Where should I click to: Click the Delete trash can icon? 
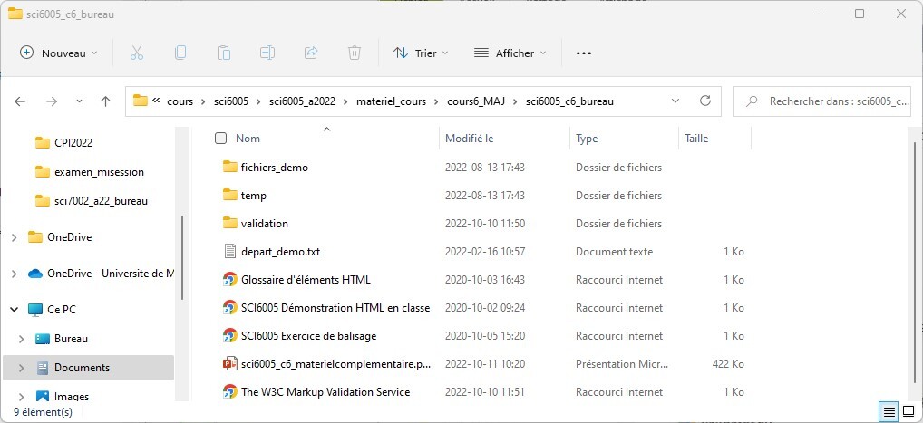[355, 53]
